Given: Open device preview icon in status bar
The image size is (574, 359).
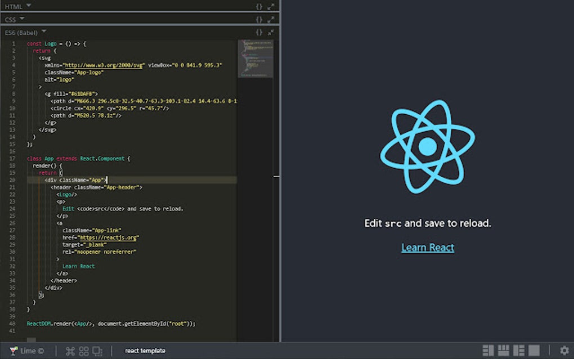Looking at the screenshot, I should (97, 351).
